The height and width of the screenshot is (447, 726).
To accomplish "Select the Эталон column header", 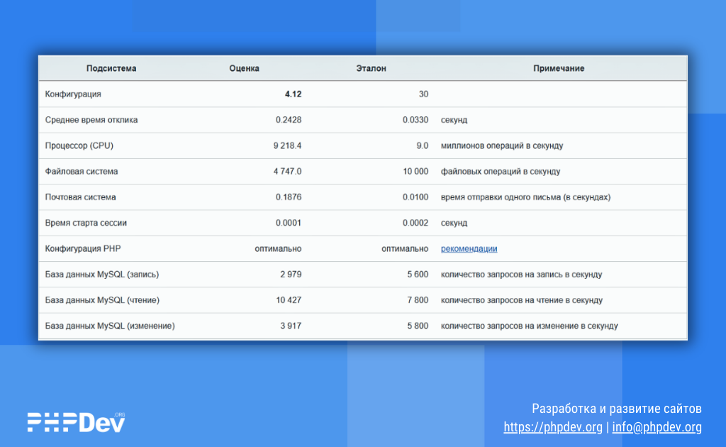I will 371,69.
